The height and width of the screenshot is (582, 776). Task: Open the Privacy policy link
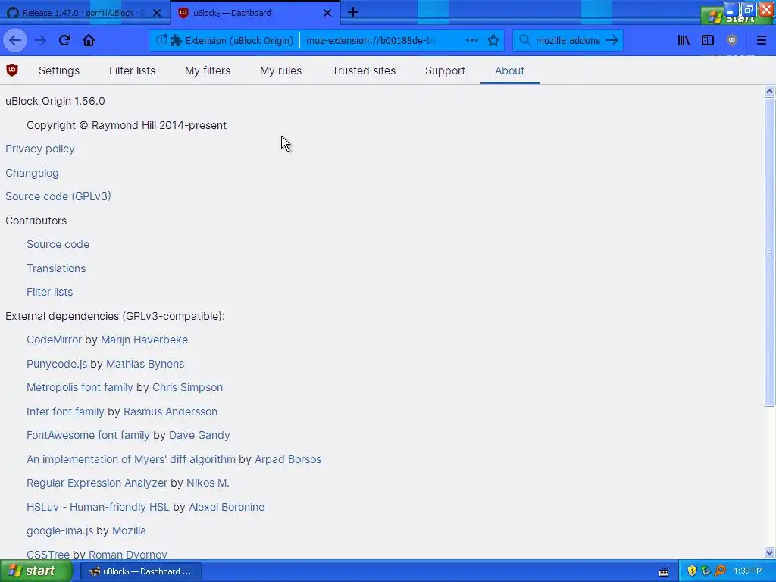tap(40, 149)
